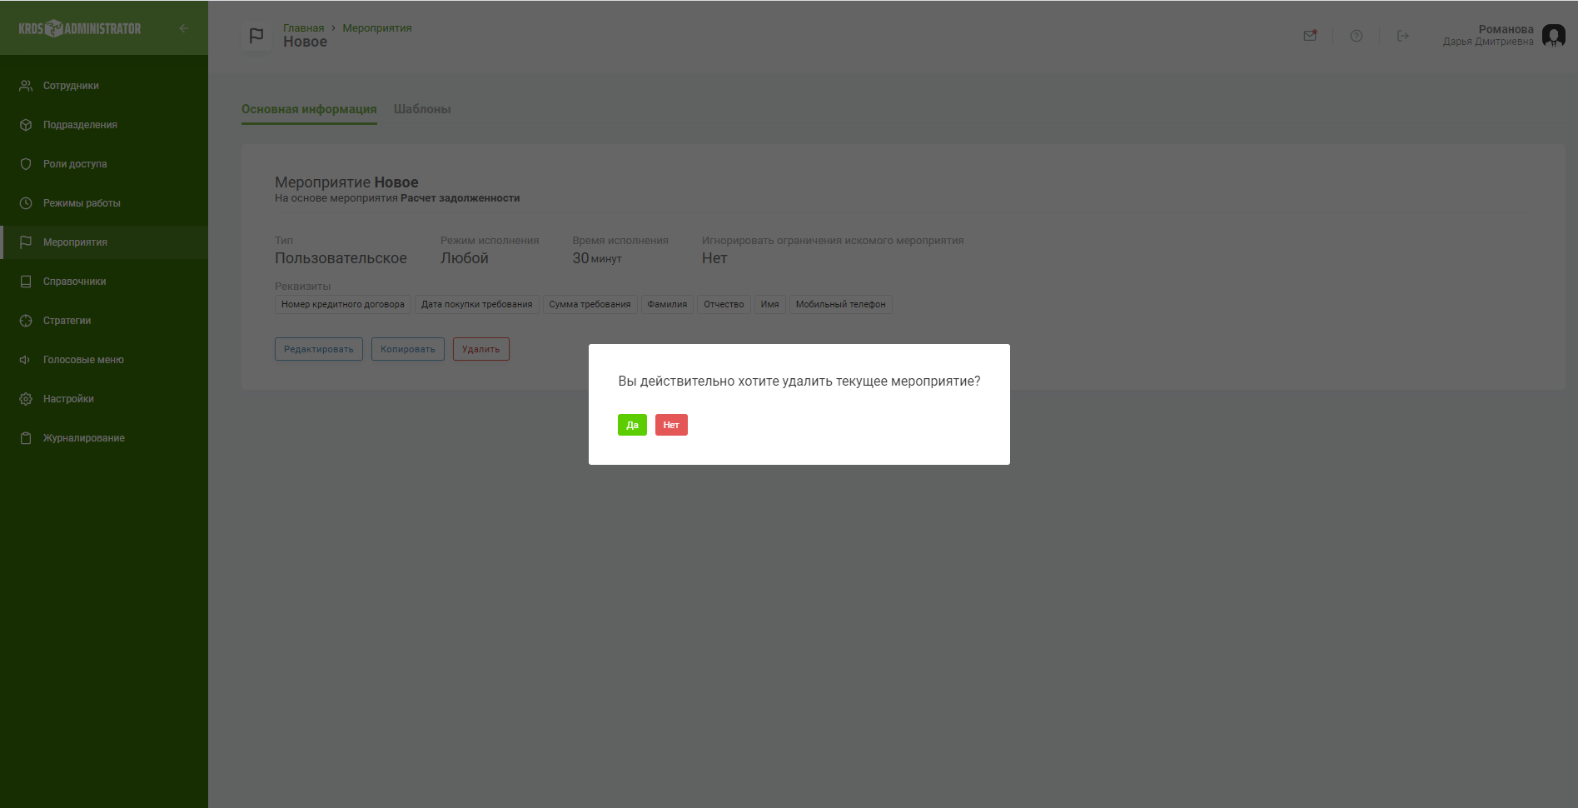Open Подразделения menu item
The height and width of the screenshot is (808, 1578).
point(104,125)
